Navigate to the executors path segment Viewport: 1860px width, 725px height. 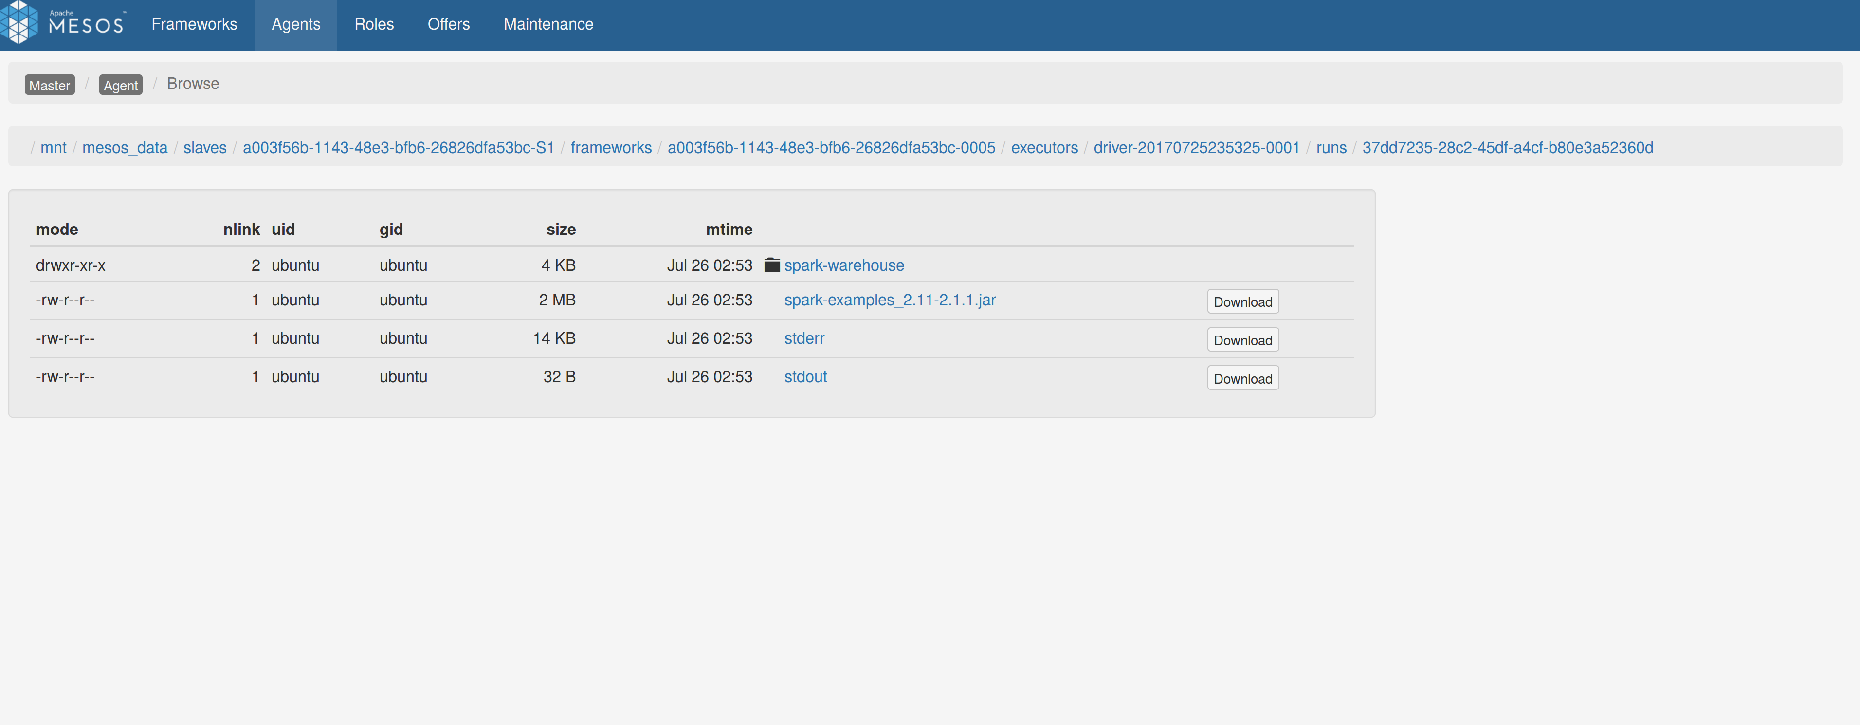click(1044, 148)
